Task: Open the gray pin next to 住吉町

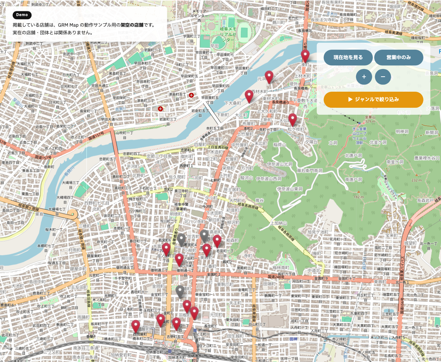Action: (x=181, y=240)
